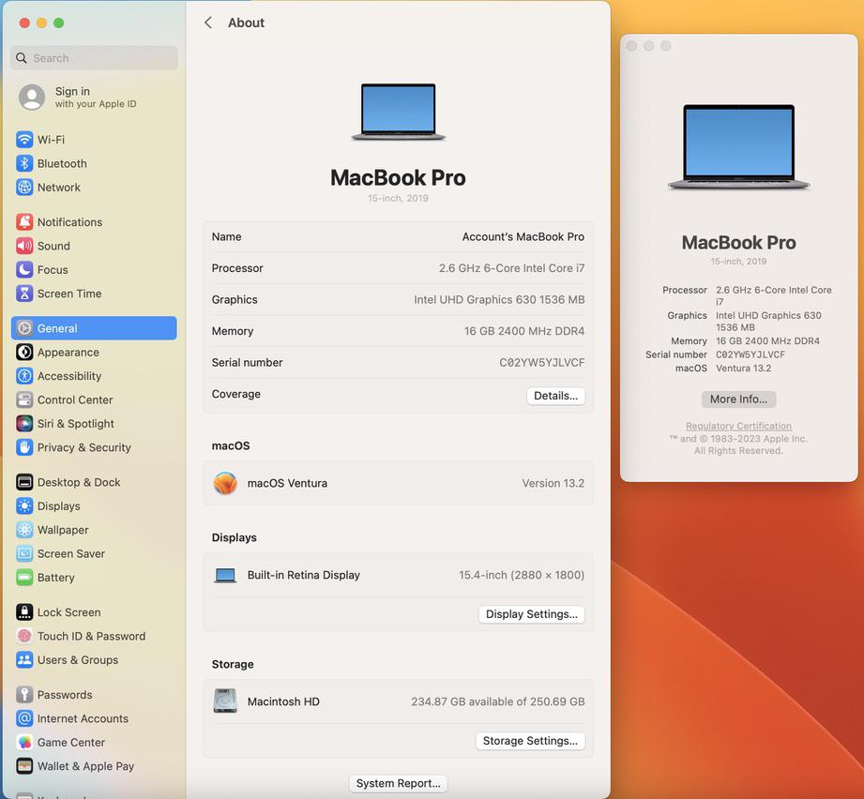The image size is (864, 799).
Task: Open Wi-Fi settings icon in sidebar
Action: pyautogui.click(x=24, y=140)
